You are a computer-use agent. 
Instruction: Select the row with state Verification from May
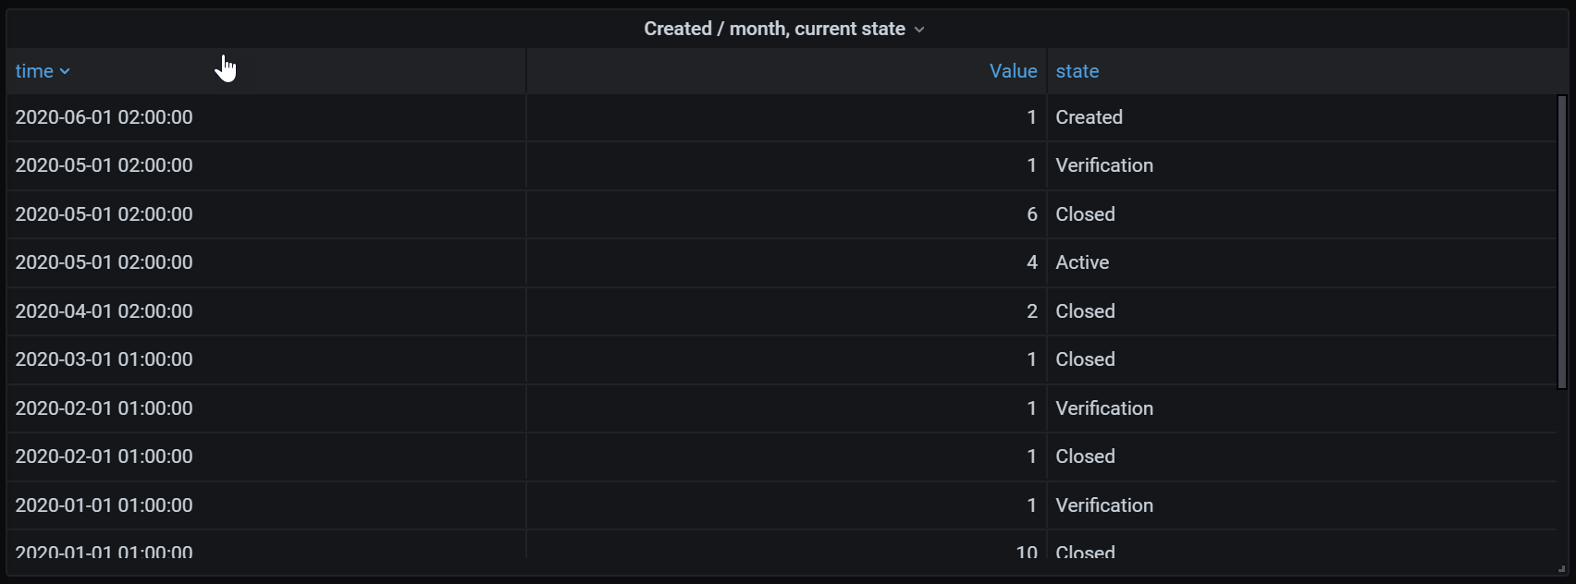pos(1104,165)
